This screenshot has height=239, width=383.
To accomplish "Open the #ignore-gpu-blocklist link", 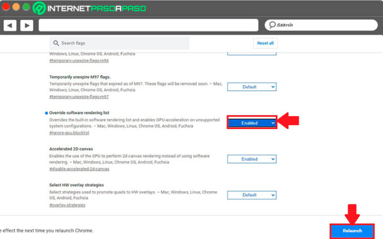I will coord(69,133).
